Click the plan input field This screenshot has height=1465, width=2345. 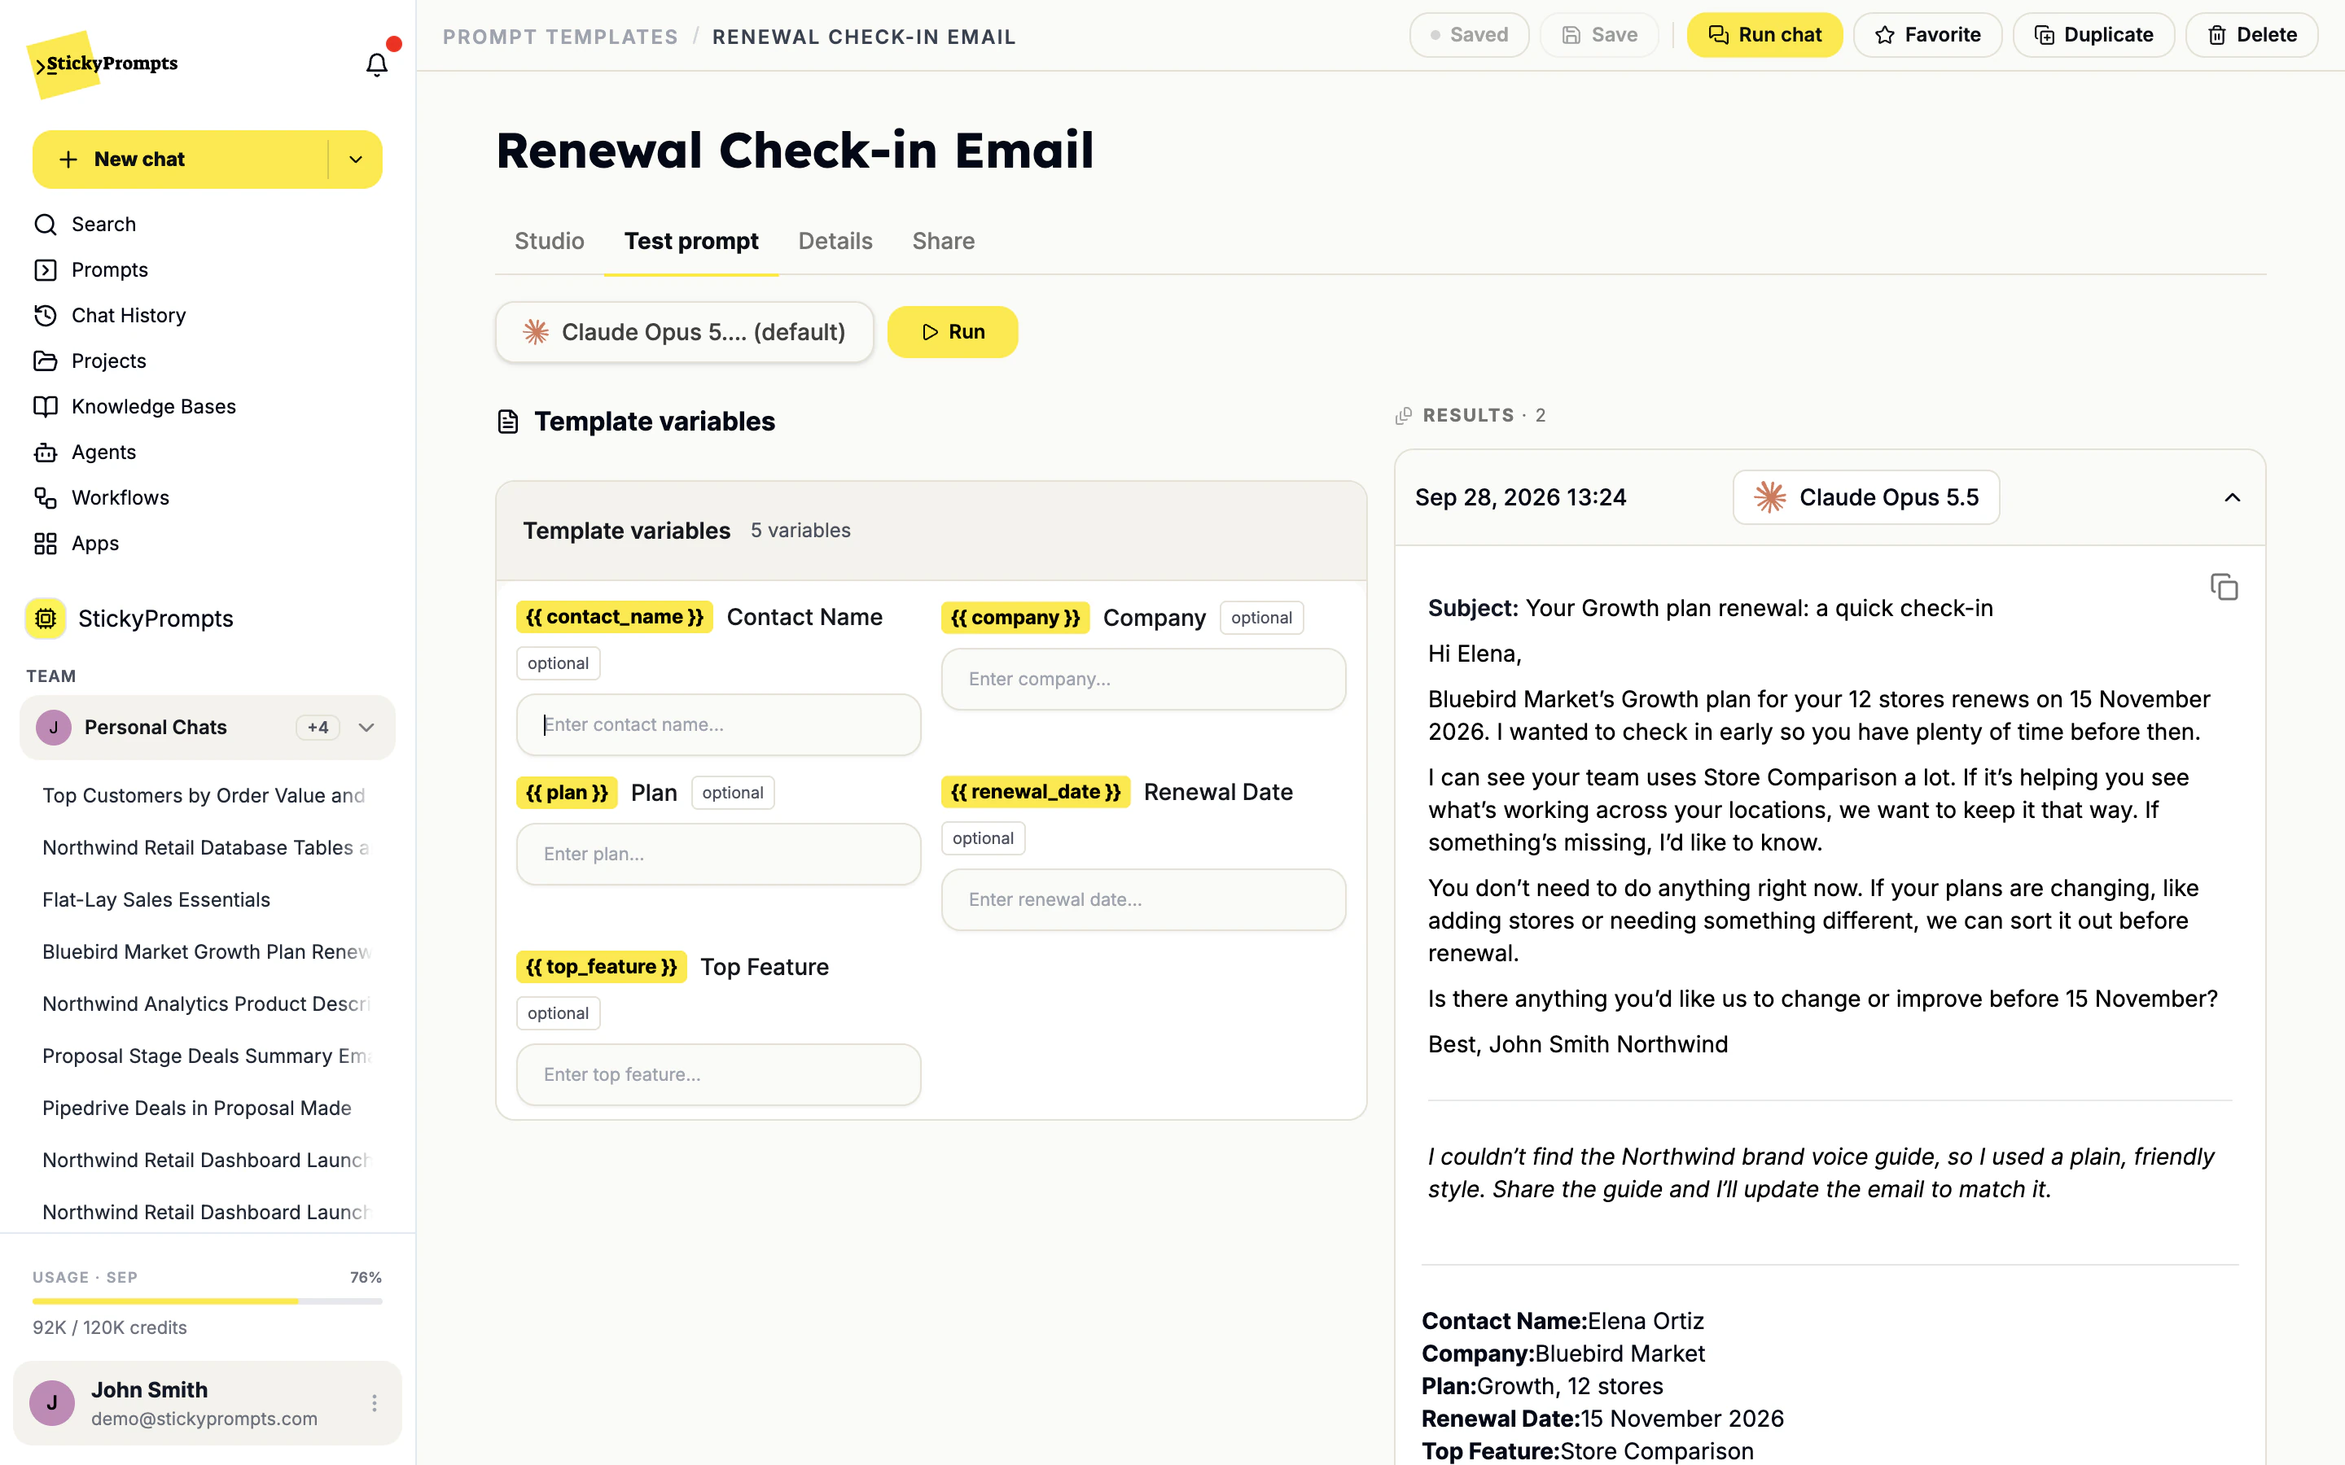coord(718,854)
